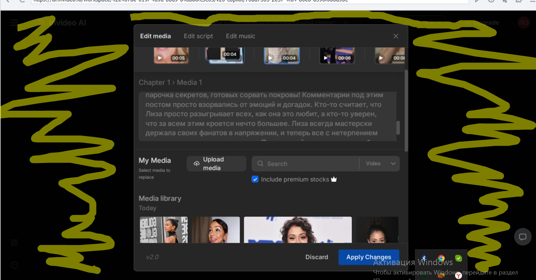This screenshot has width=536, height=280.
Task: Click the Edit media dialog's vertical scrollbar
Action: 406,110
